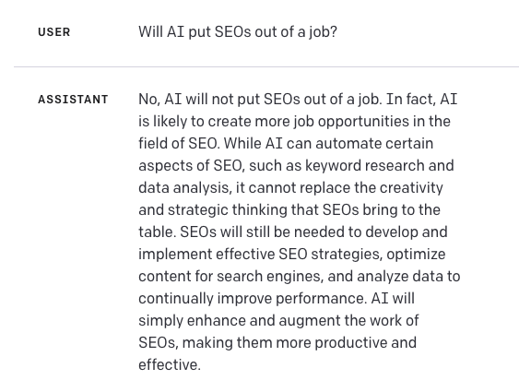
Task: Click the line starting "data analysis, it cannot"
Action: coord(290,188)
